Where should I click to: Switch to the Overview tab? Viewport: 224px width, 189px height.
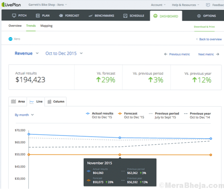point(15,26)
